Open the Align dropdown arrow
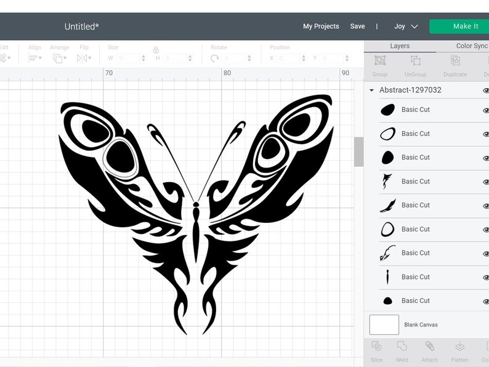The width and height of the screenshot is (489, 367). coord(40,58)
